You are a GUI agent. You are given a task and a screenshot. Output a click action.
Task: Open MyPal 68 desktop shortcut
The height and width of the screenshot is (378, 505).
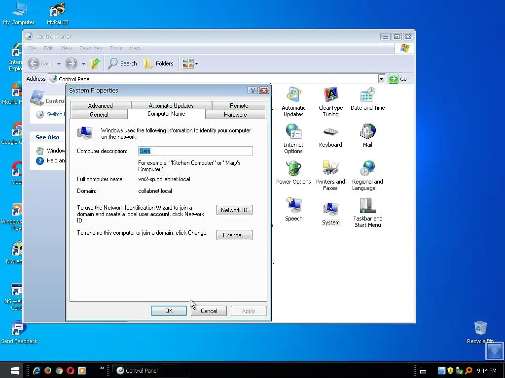pos(58,13)
